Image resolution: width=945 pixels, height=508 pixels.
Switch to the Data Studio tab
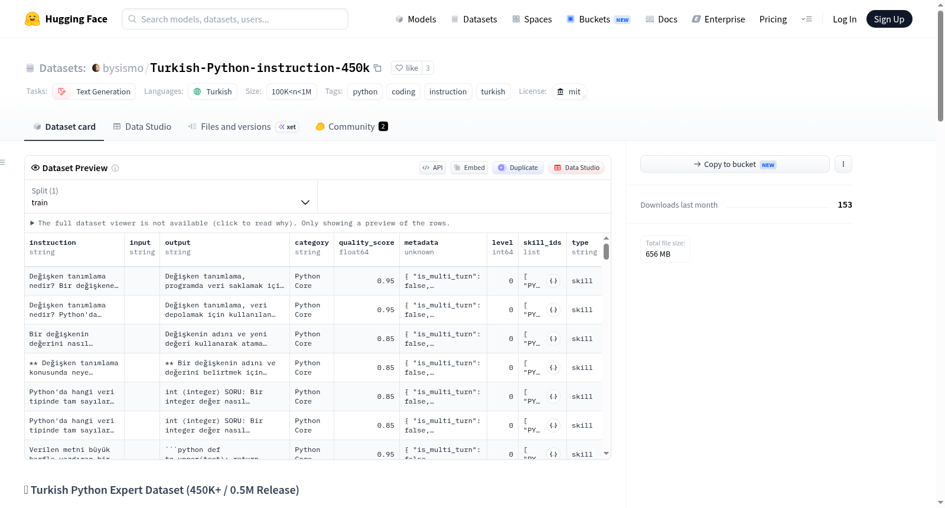(142, 126)
